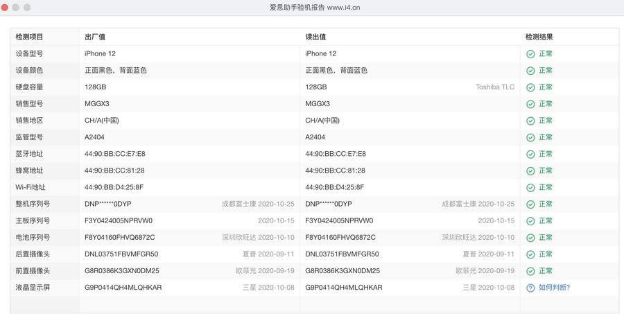Select the 硬盘容量 row label

coord(29,87)
